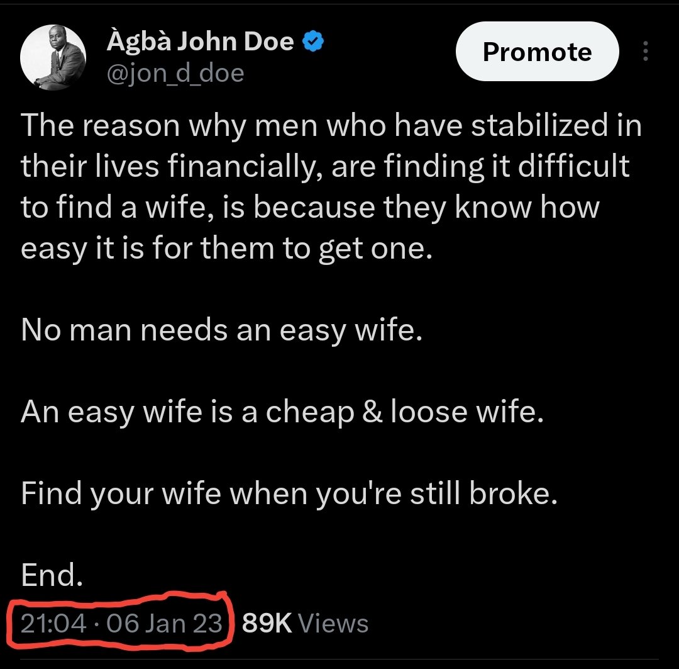
Task: Click the ampersand in cheap & loose
Action: [x=372, y=411]
